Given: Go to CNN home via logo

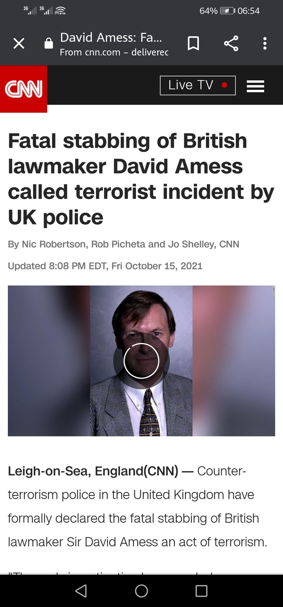Looking at the screenshot, I should click(x=24, y=89).
